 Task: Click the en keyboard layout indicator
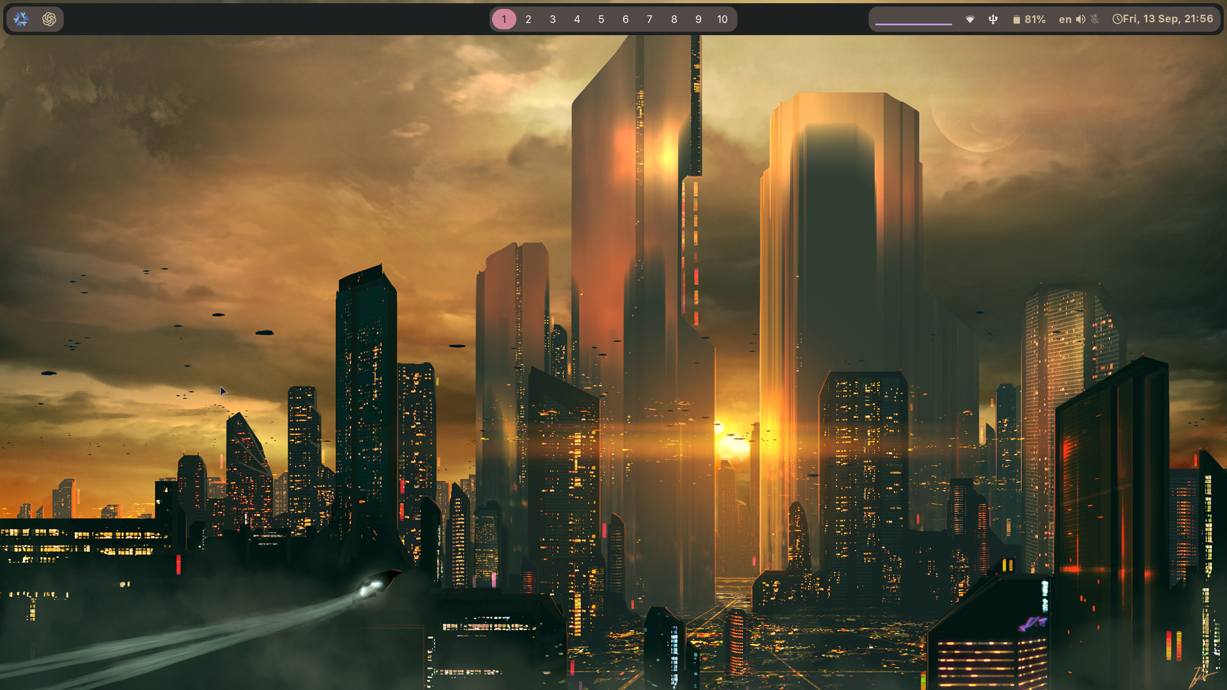(1065, 19)
